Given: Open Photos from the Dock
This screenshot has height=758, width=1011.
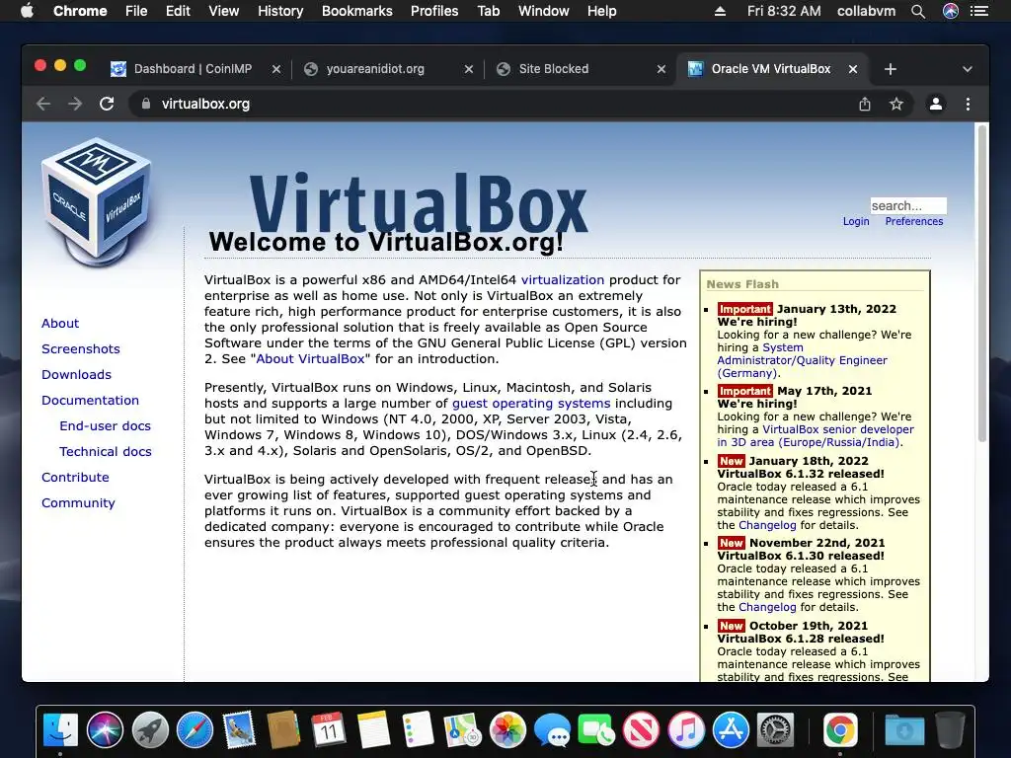Looking at the screenshot, I should click(x=507, y=730).
